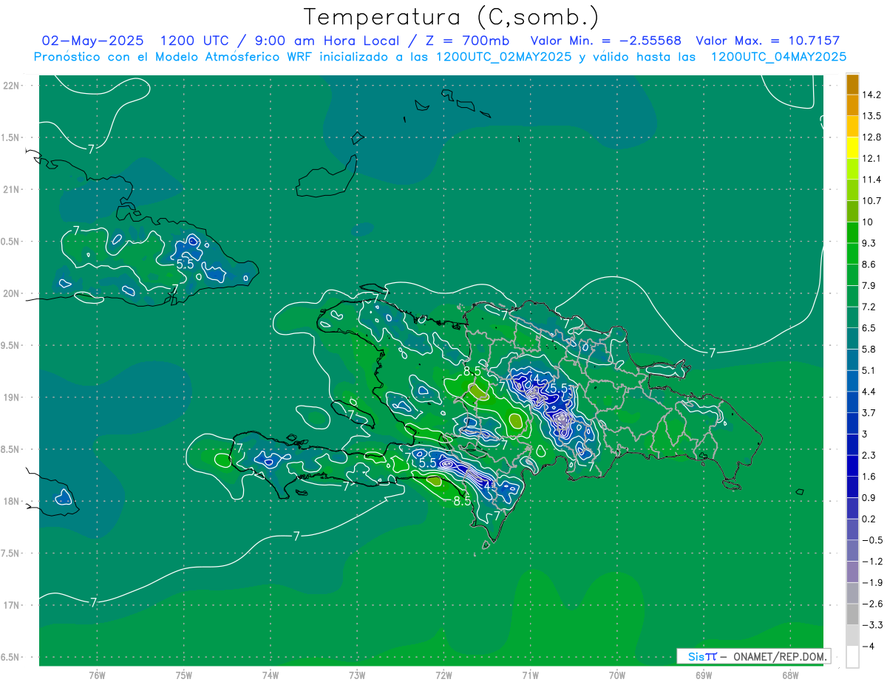Click the '8.5' contour label near 19N 71.7W
887x685 pixels.
point(472,370)
